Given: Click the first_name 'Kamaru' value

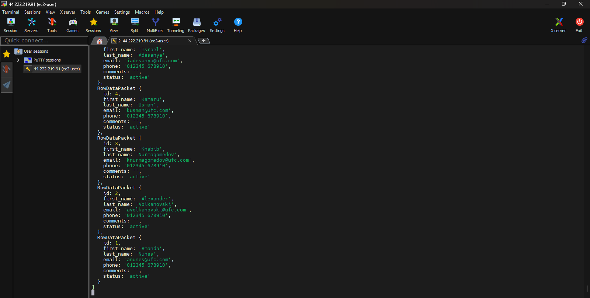Looking at the screenshot, I should tap(150, 99).
